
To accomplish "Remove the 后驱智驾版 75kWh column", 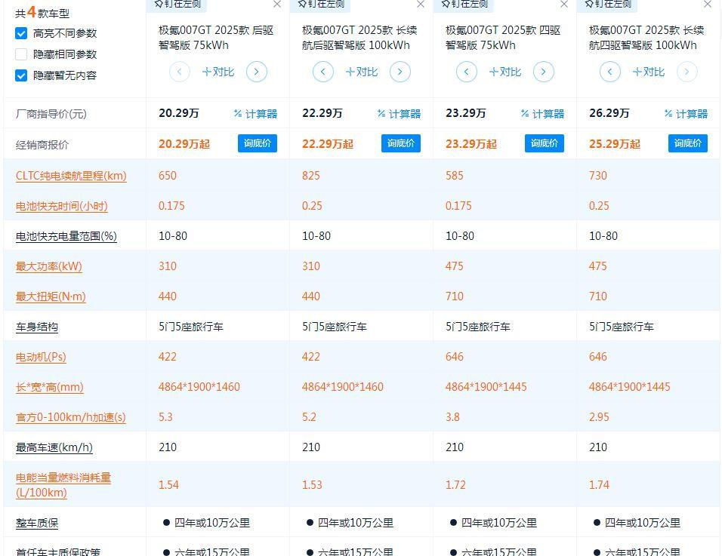I will click(277, 4).
